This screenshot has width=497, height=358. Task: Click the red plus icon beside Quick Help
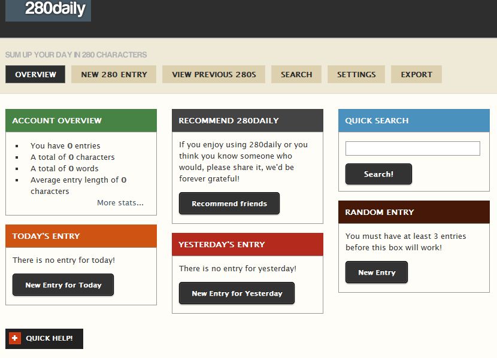pos(14,338)
